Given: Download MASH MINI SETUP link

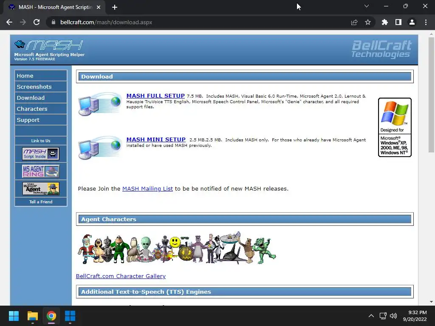Looking at the screenshot, I should pos(156,139).
